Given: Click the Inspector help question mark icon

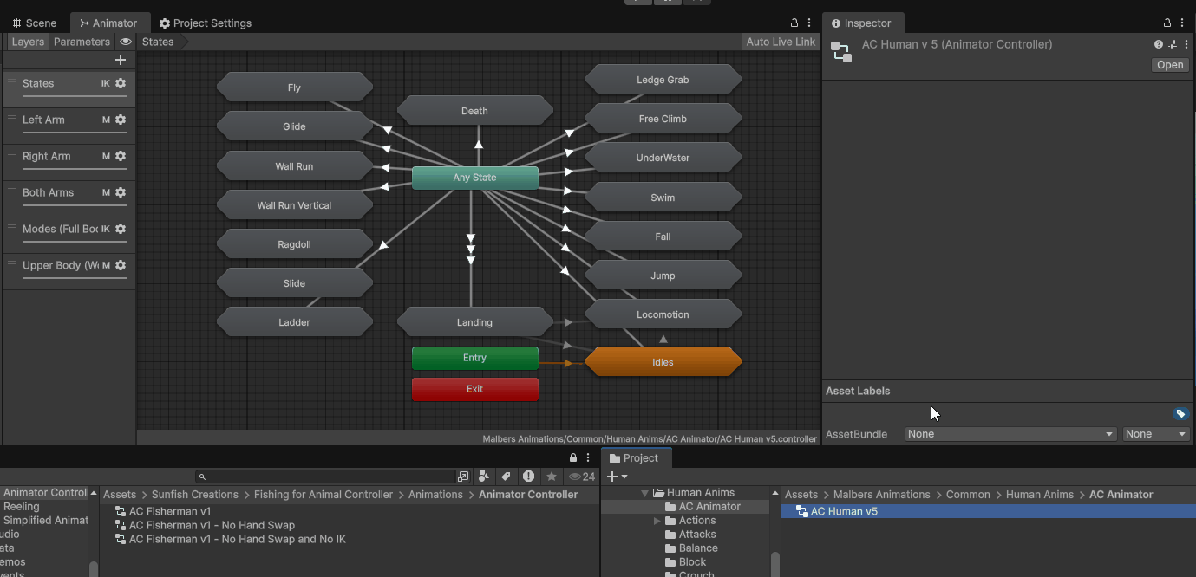Looking at the screenshot, I should tap(1158, 44).
